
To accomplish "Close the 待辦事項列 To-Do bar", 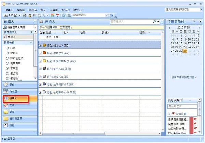I will point(200,21).
